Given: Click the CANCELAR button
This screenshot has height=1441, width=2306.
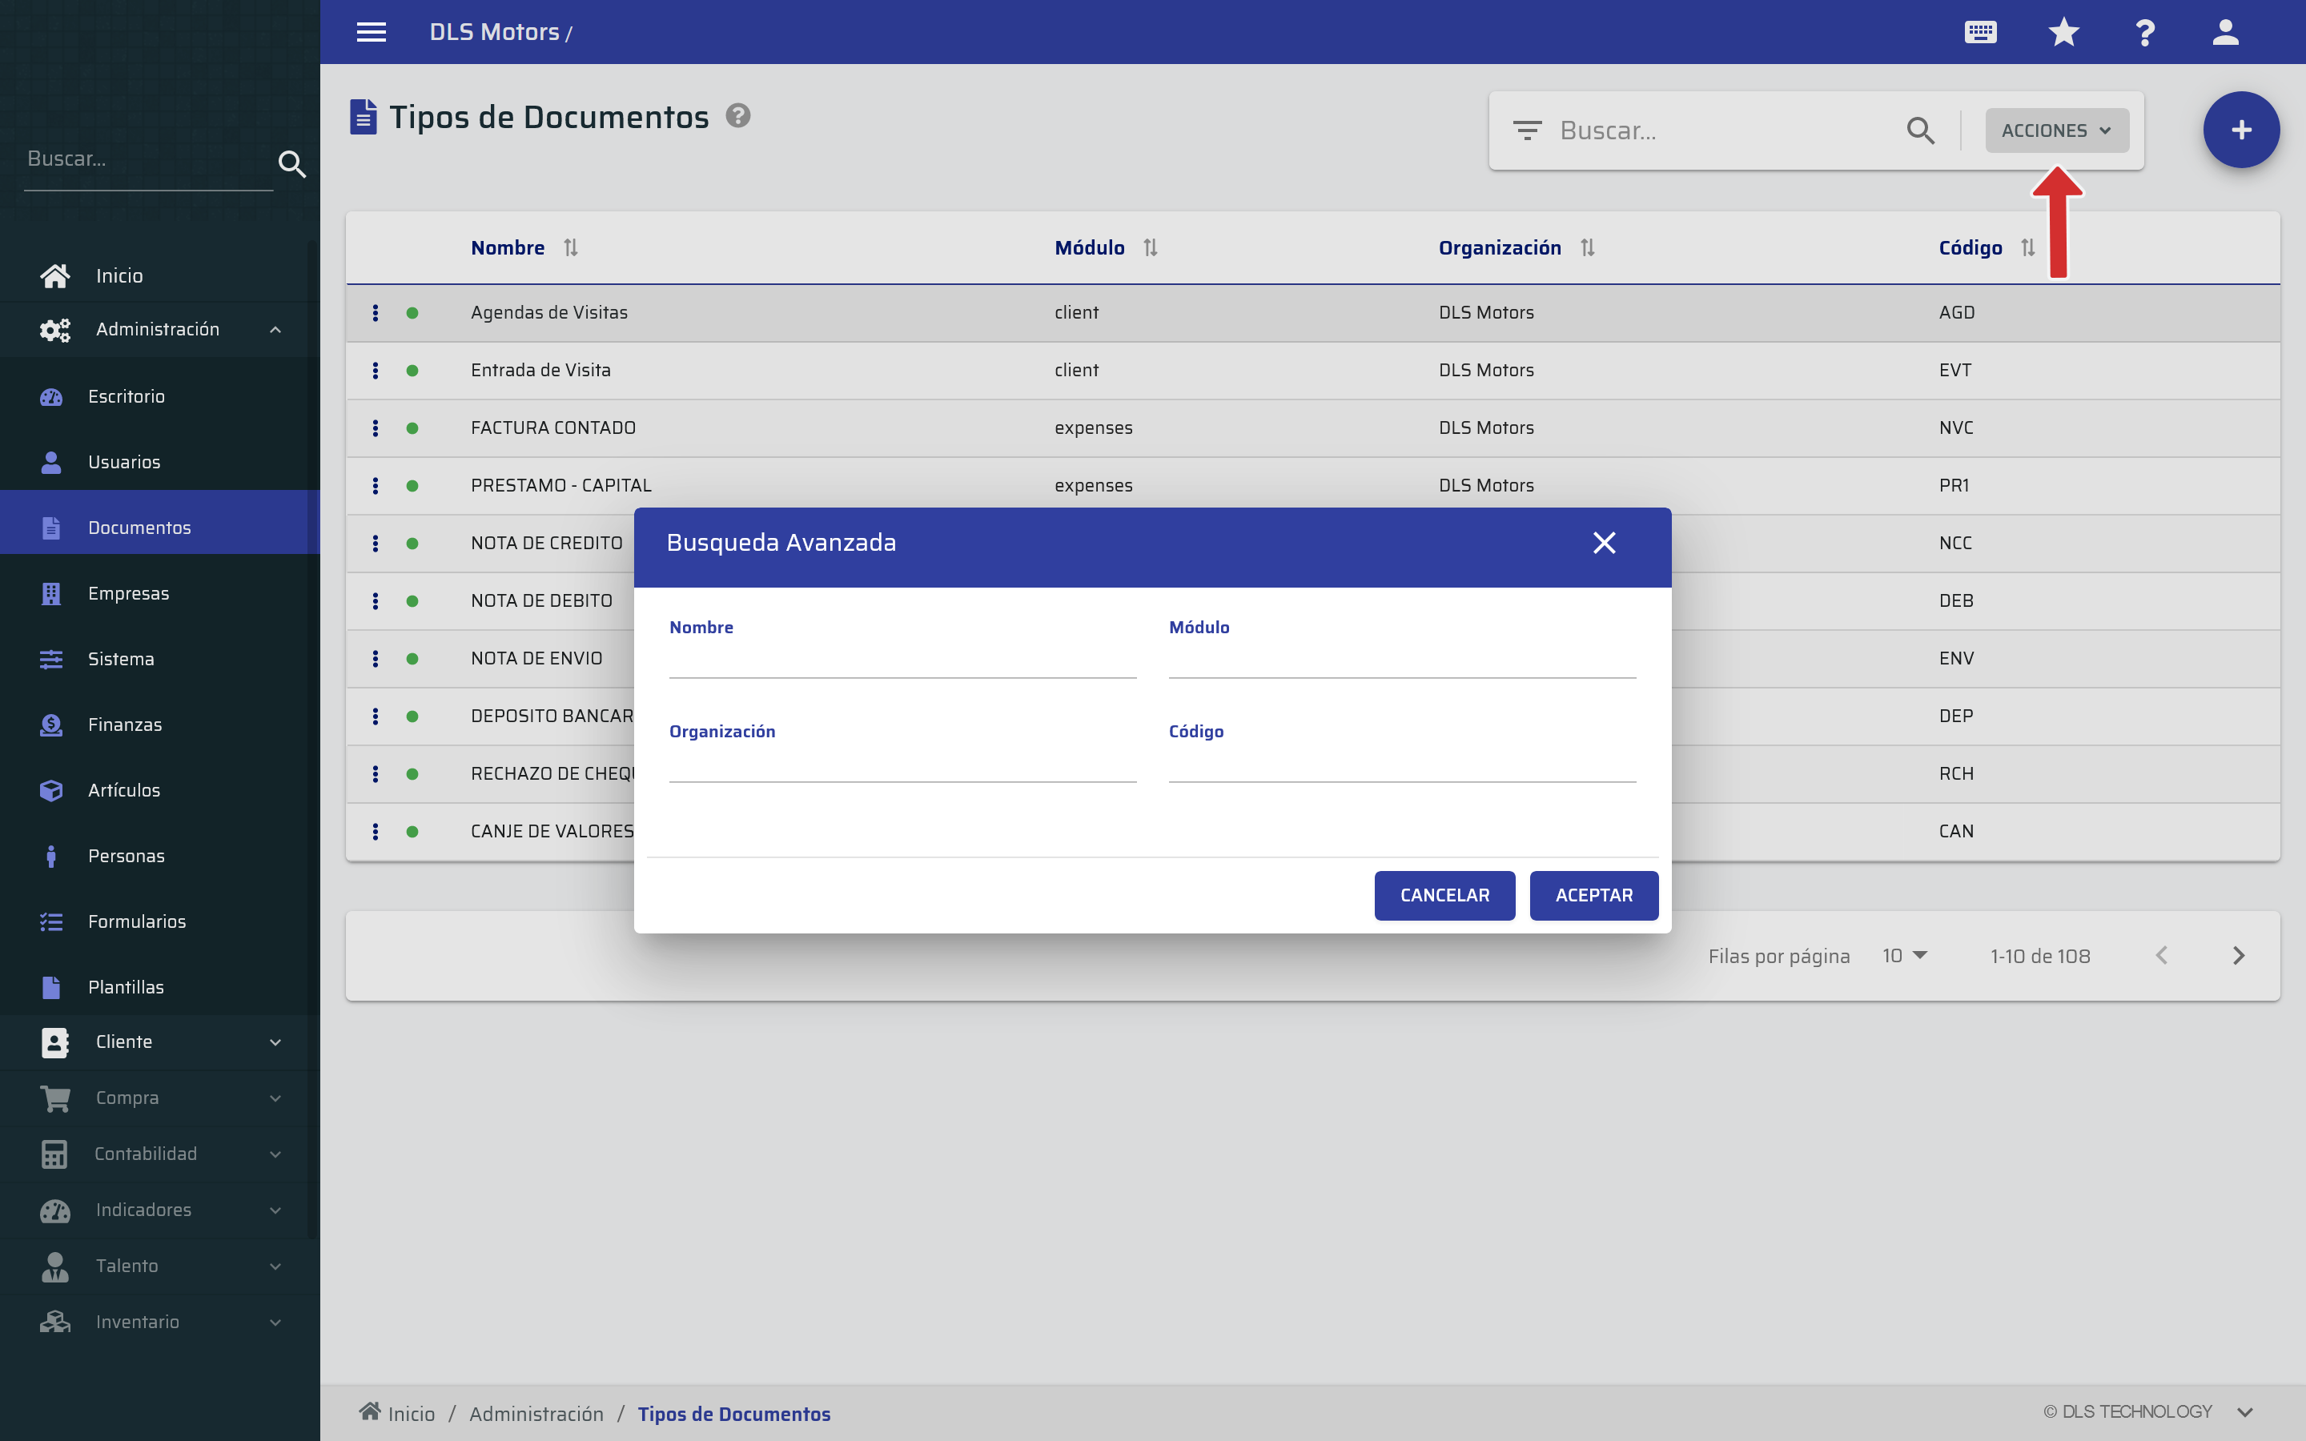Looking at the screenshot, I should (1444, 895).
